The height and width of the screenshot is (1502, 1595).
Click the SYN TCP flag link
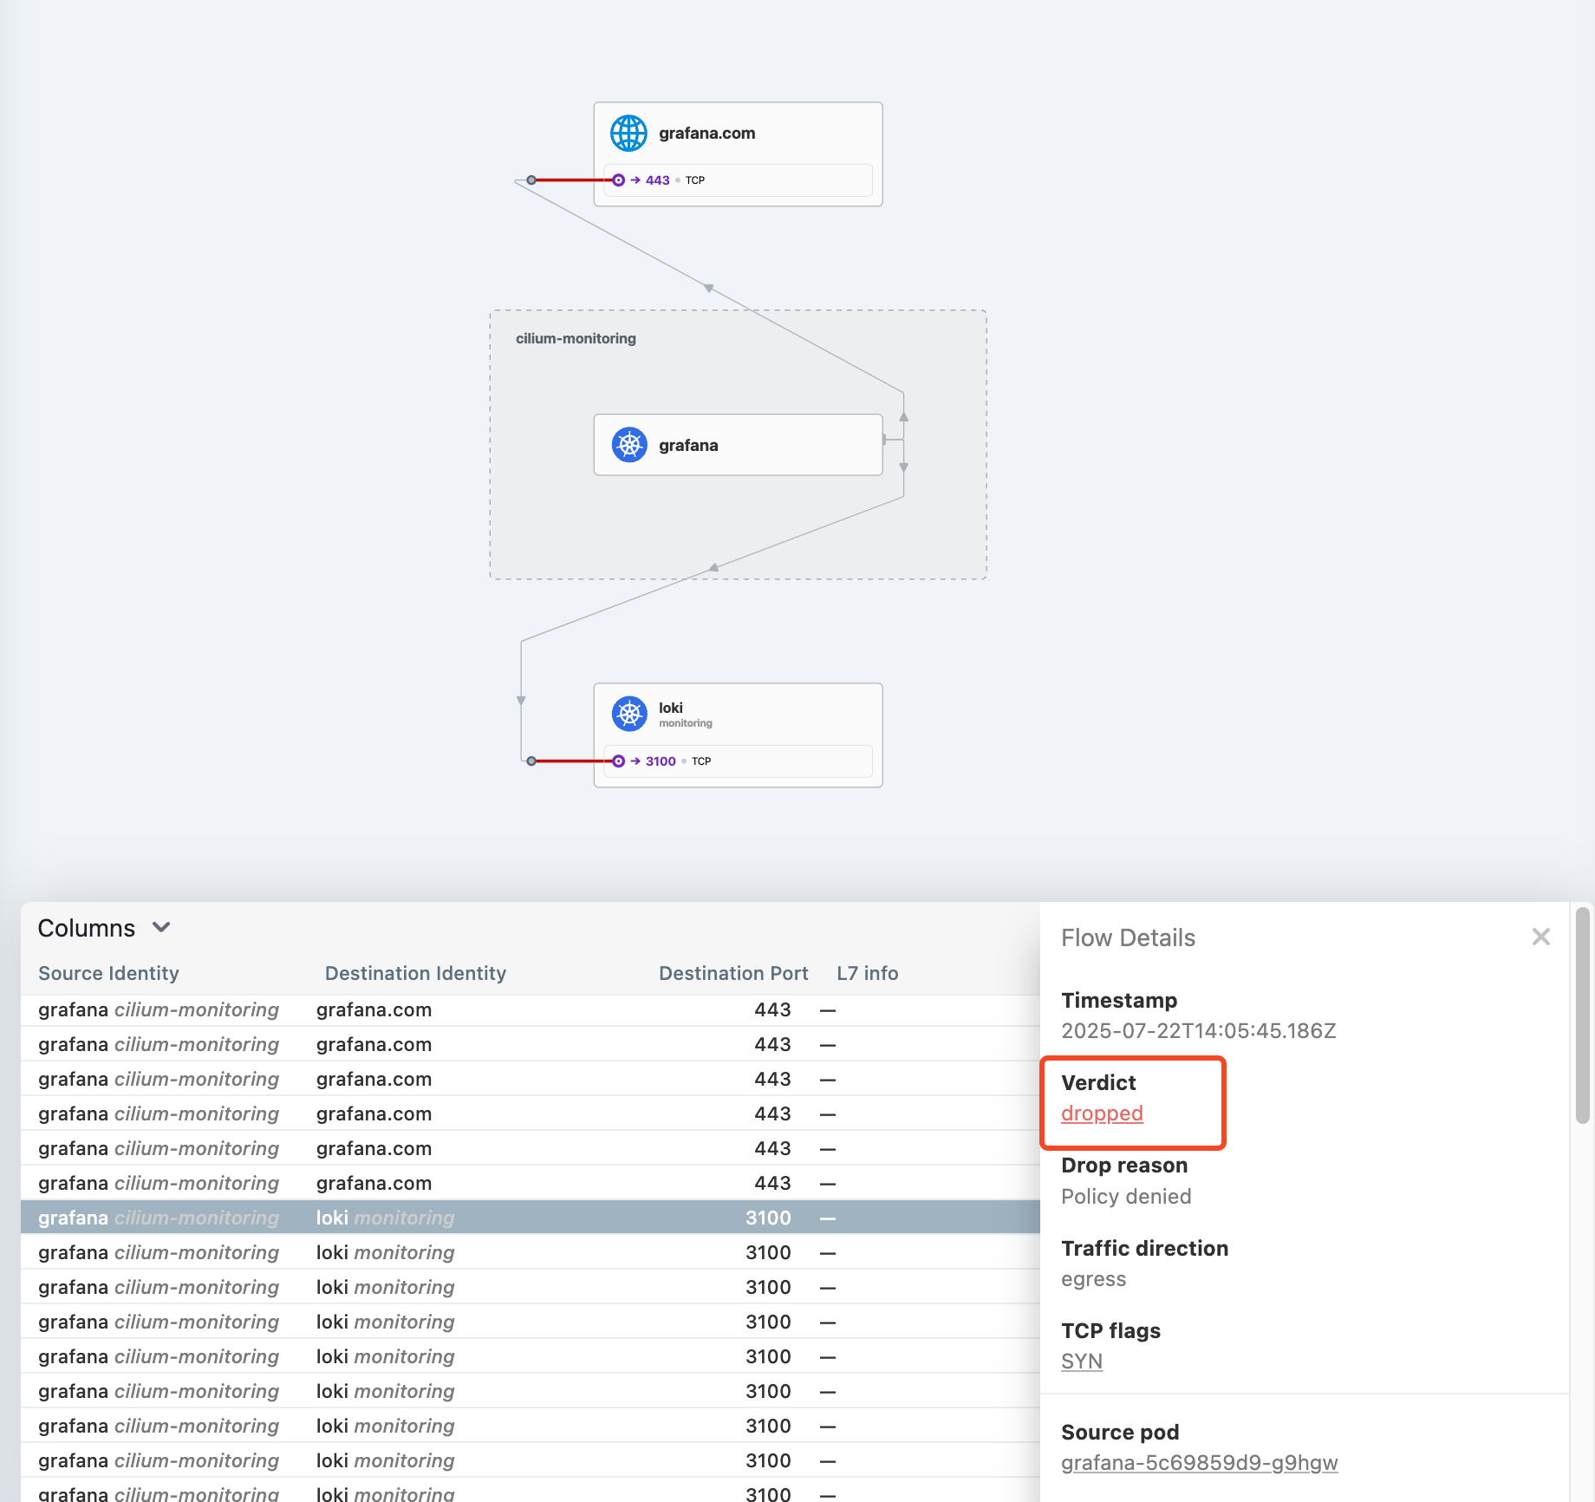[1082, 1362]
